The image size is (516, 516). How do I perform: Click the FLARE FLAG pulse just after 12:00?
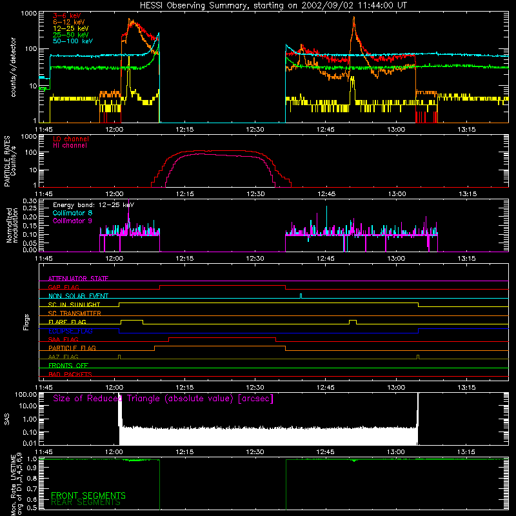132,321
